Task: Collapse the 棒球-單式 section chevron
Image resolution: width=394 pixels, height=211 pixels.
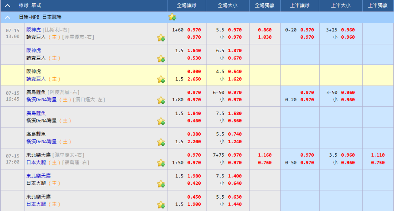Action: tap(8, 5)
